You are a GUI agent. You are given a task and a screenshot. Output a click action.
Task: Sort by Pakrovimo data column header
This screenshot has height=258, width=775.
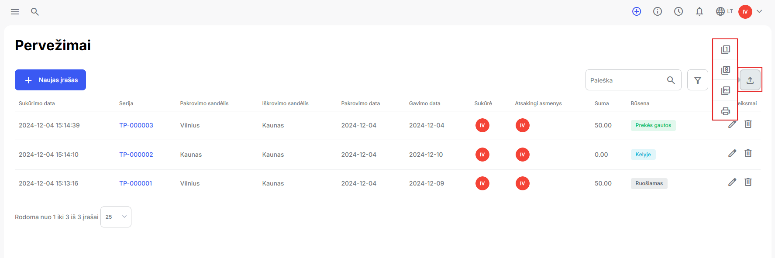pyautogui.click(x=361, y=103)
